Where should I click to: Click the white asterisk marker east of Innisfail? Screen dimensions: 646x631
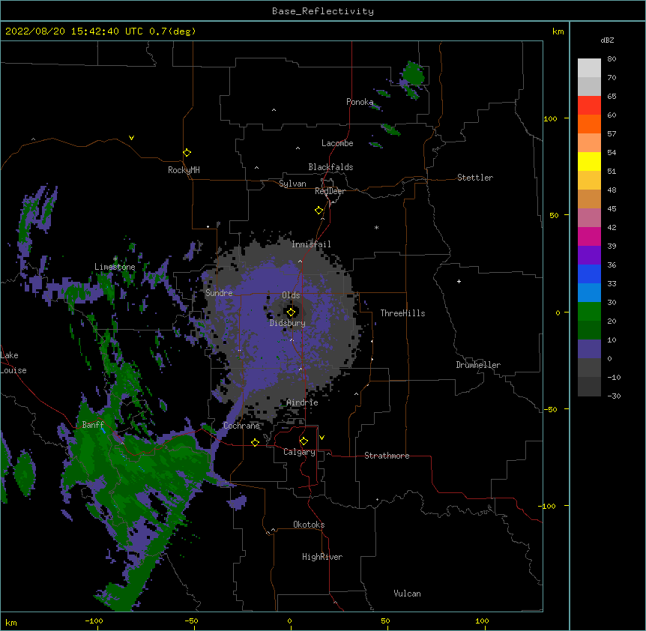click(376, 227)
